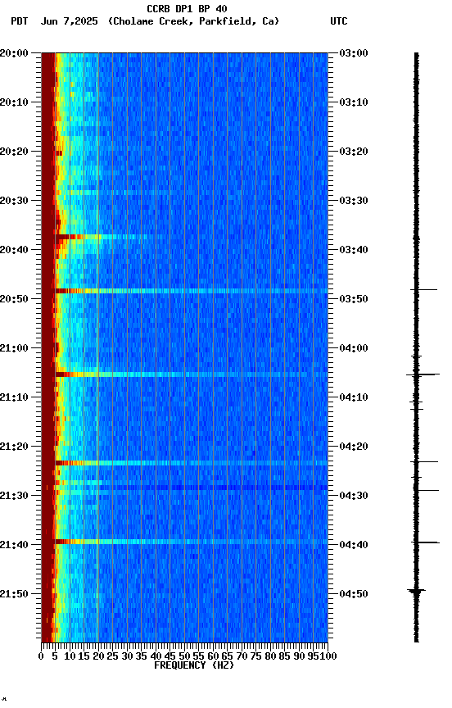Click the title text 'CCRB DP1 BP 40'
The height and width of the screenshot is (708, 452).
[187, 8]
